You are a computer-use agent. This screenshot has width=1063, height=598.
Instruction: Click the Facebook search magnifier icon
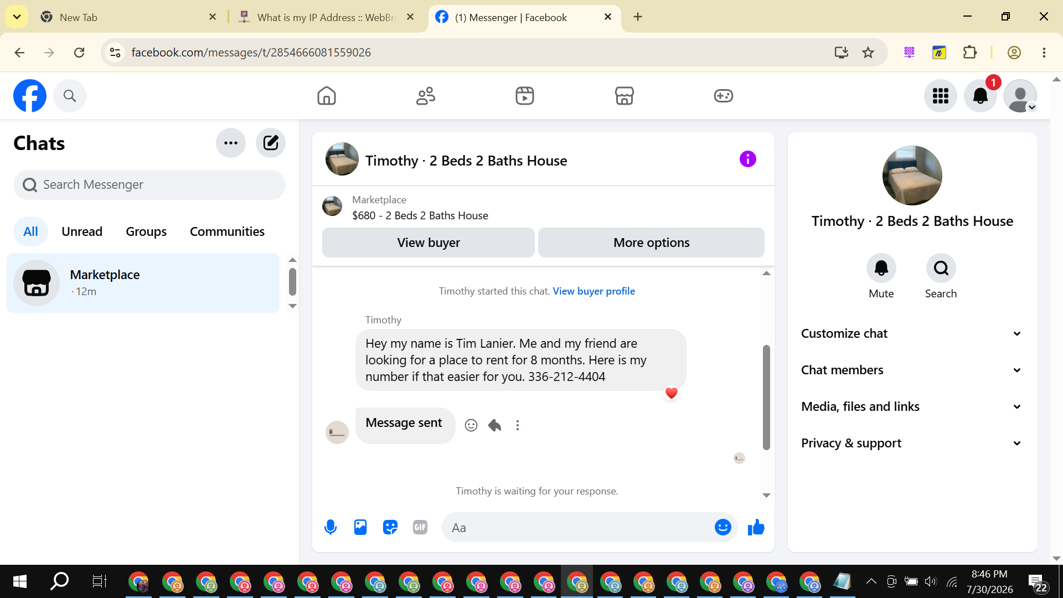click(70, 96)
